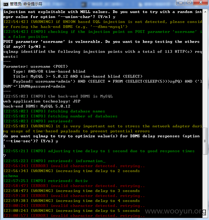Click 'Type: AND/OR time-based blind' line
Image resolution: width=209 pixels, height=220 pixels.
pyautogui.click(x=49, y=71)
